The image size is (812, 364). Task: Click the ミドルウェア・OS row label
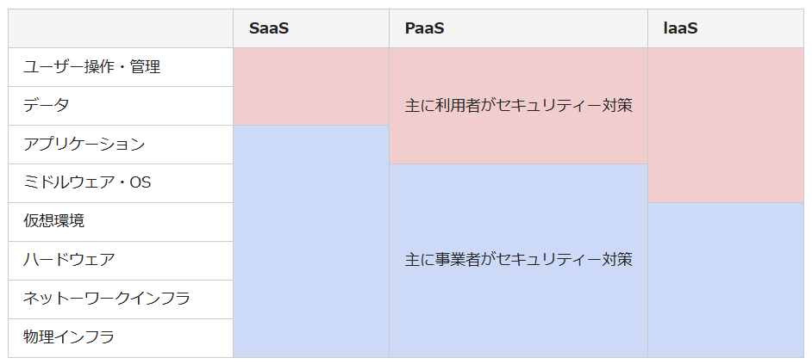click(x=87, y=183)
